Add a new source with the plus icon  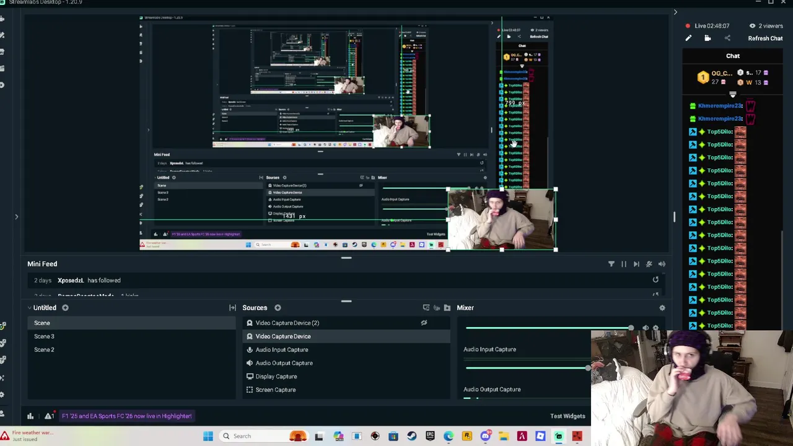(x=278, y=308)
